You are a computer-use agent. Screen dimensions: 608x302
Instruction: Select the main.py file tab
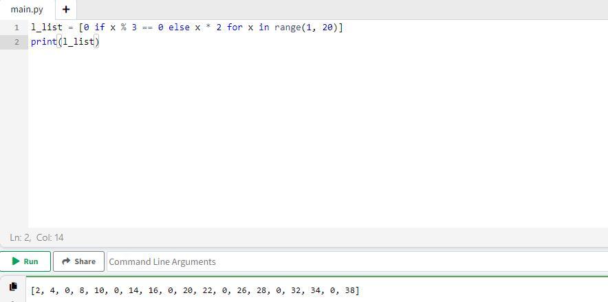pos(27,10)
